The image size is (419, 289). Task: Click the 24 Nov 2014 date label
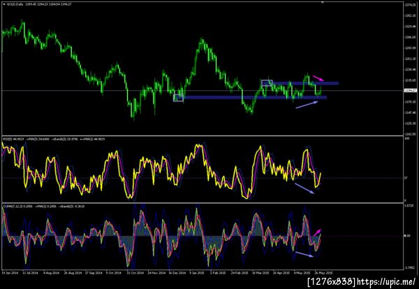[x=156, y=273]
